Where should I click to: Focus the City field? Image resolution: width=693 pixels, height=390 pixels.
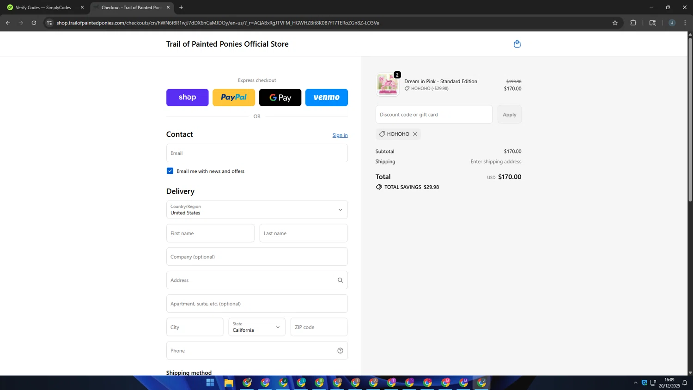(195, 327)
